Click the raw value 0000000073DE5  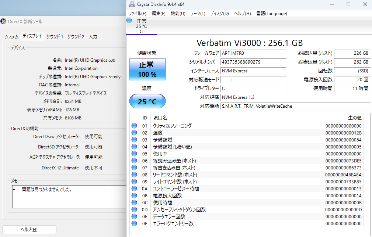pos(343,161)
